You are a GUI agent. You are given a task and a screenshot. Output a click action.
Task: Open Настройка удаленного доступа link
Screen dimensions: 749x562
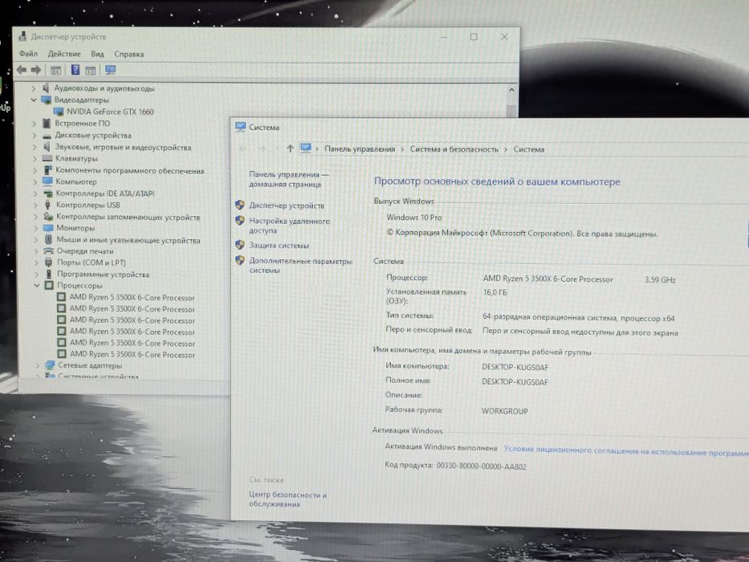tap(290, 226)
